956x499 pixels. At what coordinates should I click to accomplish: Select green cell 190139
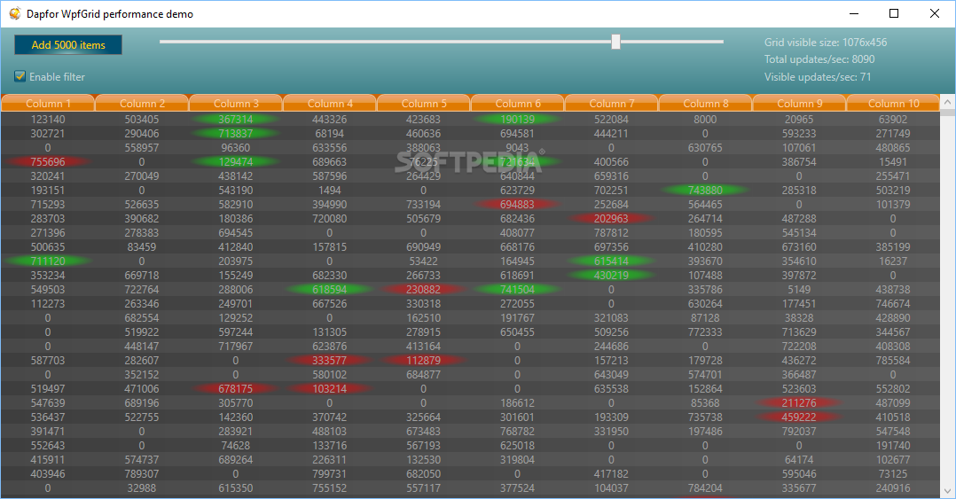coord(518,120)
